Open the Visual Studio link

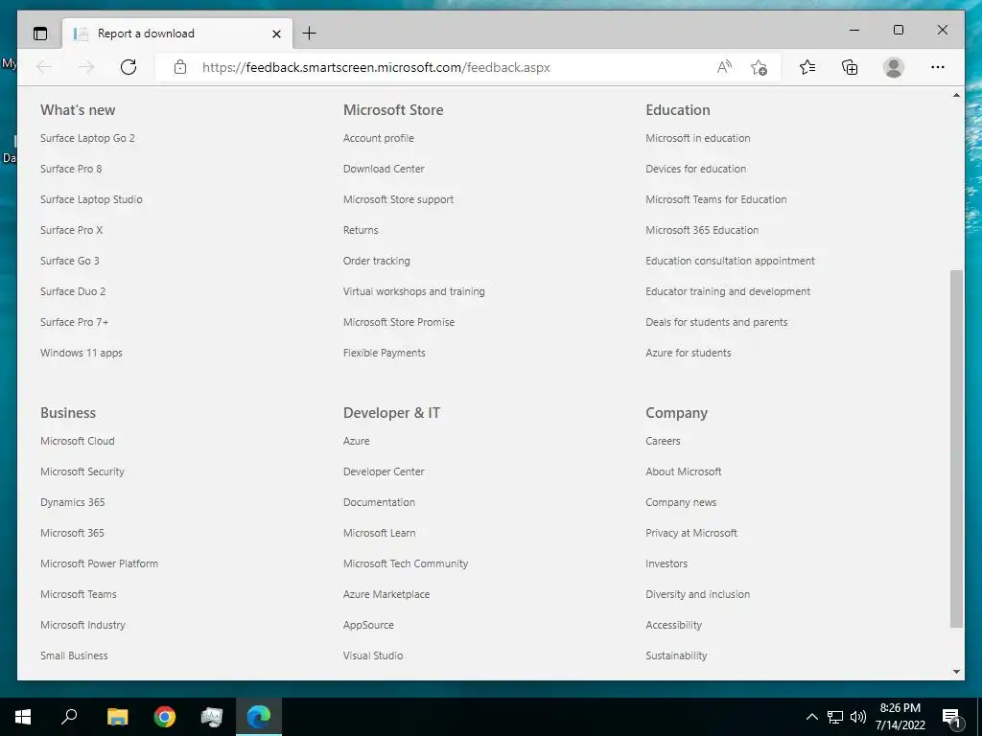(x=373, y=655)
